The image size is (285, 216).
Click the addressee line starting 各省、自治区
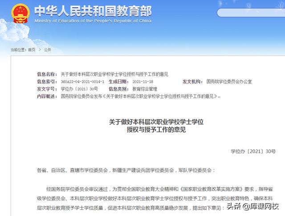click(x=126, y=170)
